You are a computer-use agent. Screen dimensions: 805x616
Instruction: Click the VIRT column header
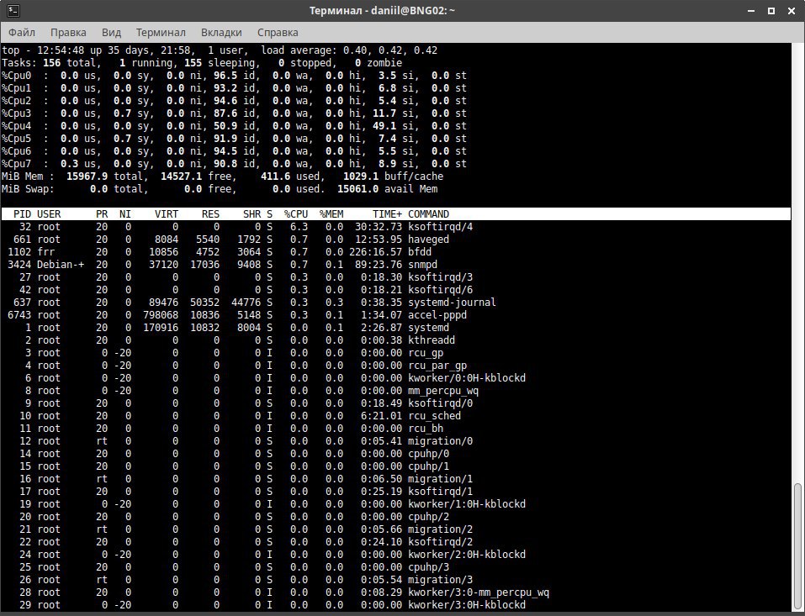[167, 214]
